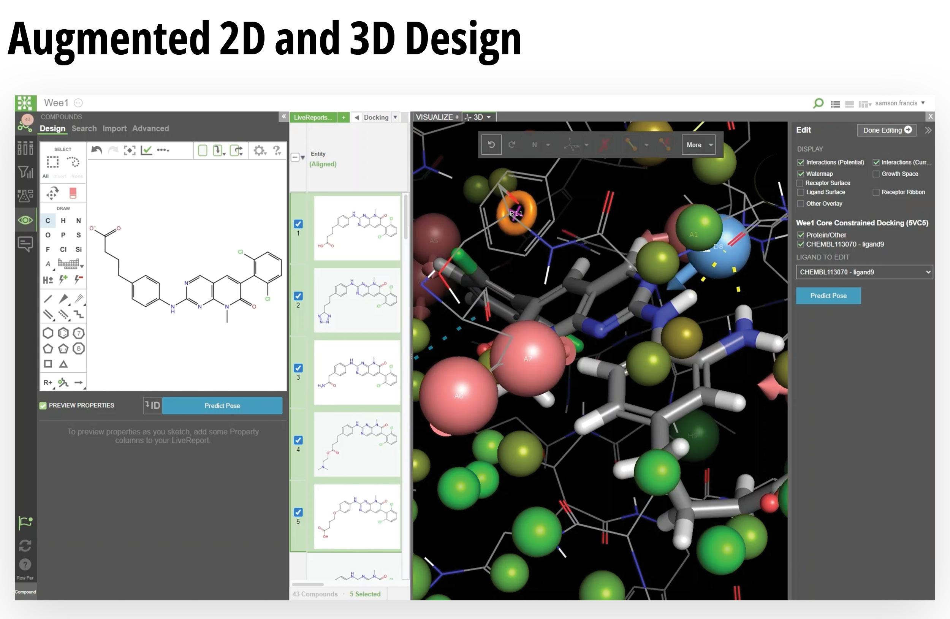The height and width of the screenshot is (619, 950).
Task: Open the Docking tab dropdown arrow
Action: click(395, 117)
